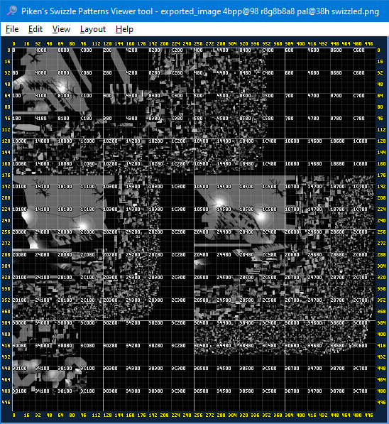
Task: Open the File menu
Action: [x=12, y=29]
